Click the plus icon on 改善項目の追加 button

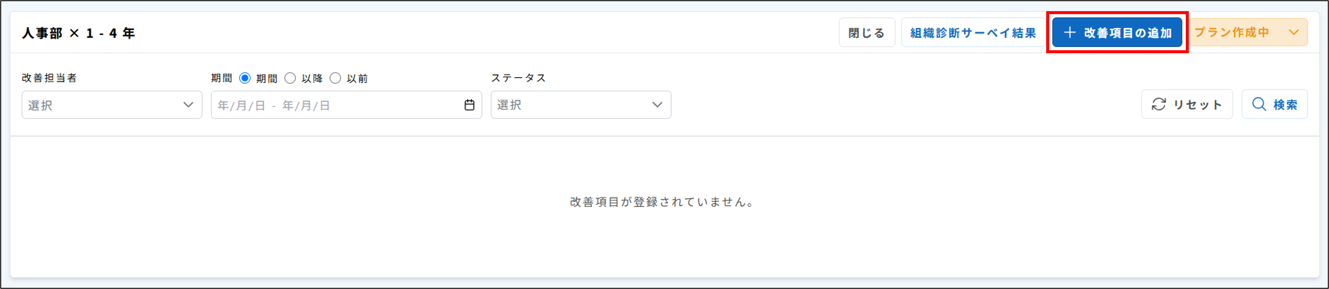(x=1069, y=32)
